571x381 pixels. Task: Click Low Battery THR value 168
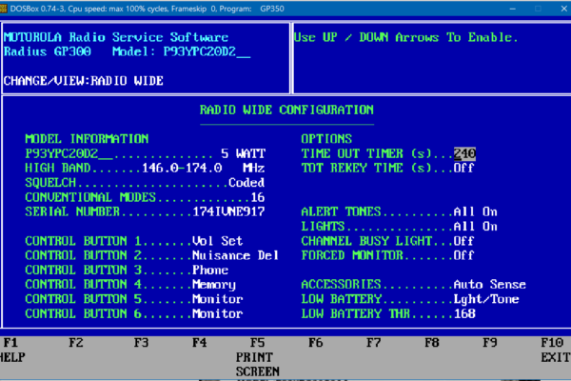[x=464, y=313]
